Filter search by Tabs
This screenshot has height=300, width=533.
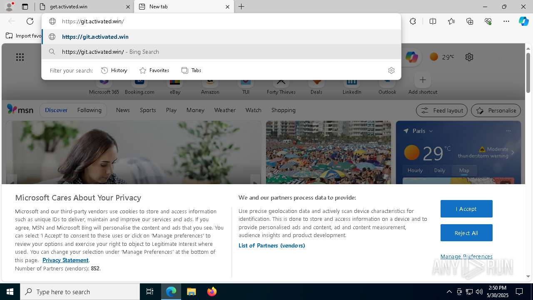pos(192,70)
